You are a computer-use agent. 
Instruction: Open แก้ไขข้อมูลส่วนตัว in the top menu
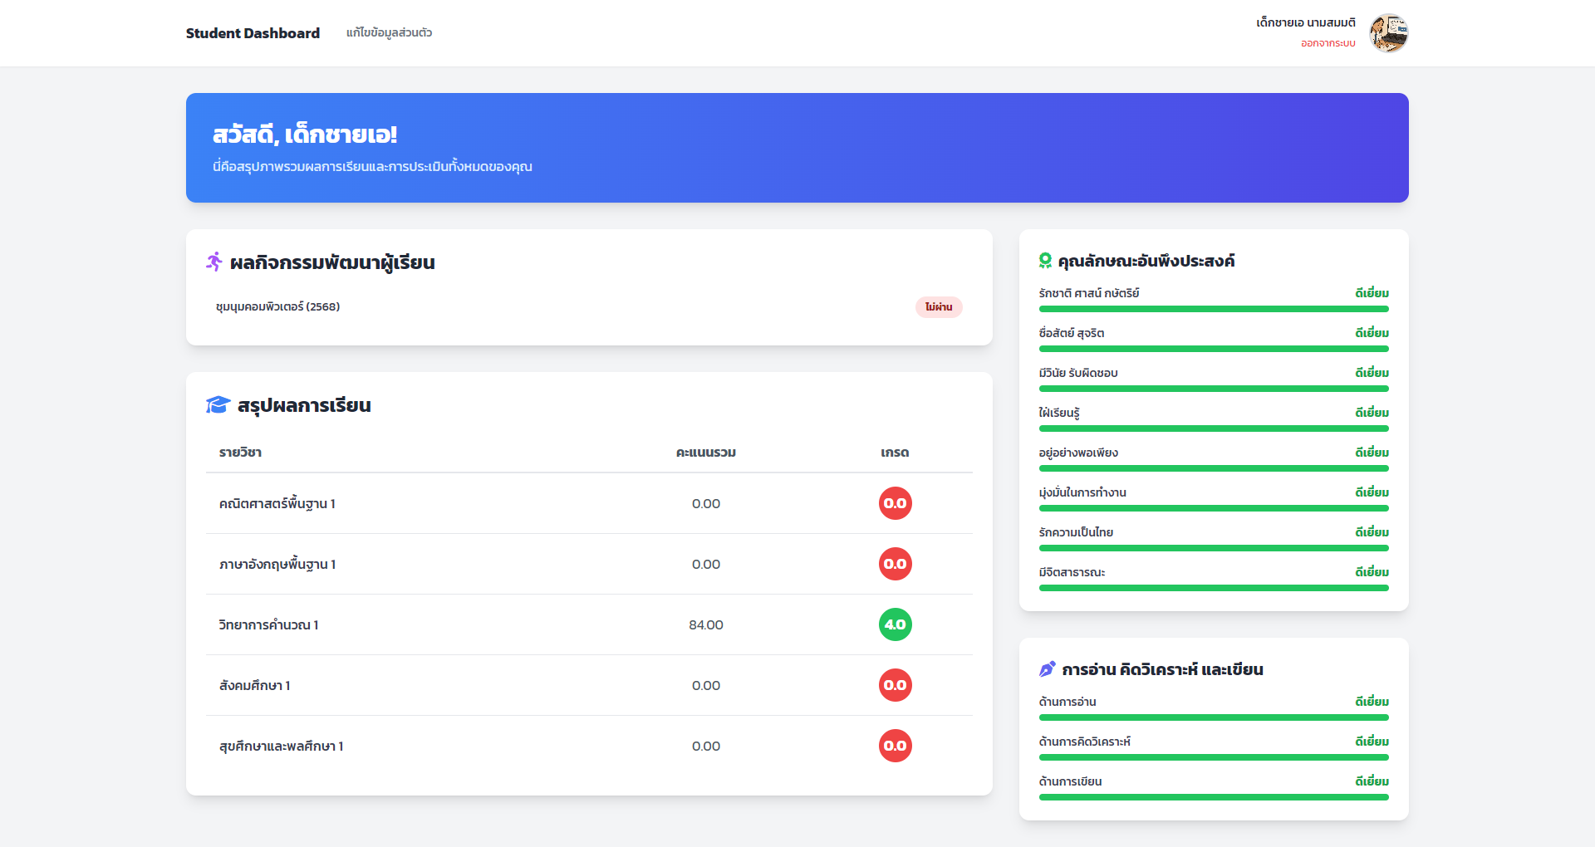pyautogui.click(x=390, y=32)
